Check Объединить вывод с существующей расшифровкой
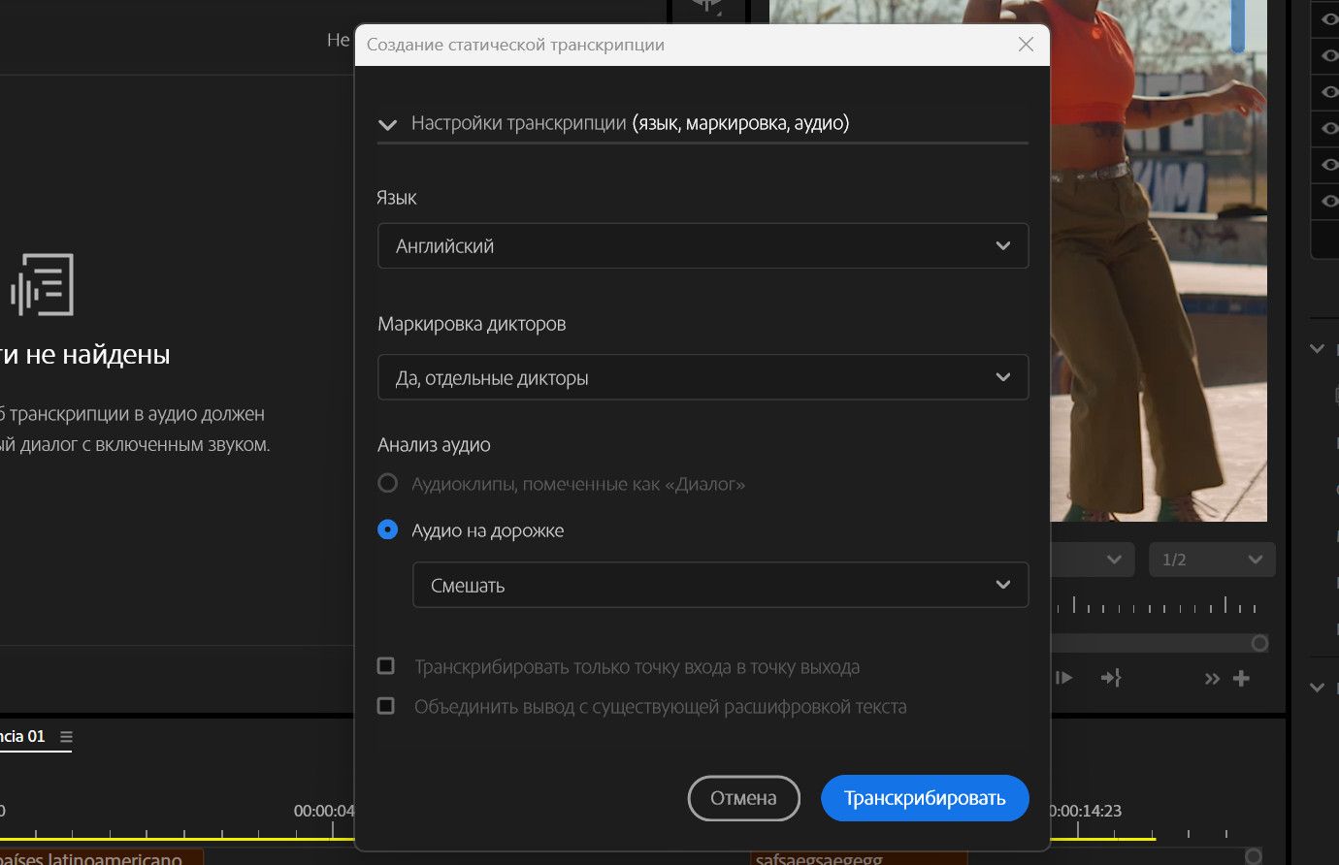 point(386,706)
